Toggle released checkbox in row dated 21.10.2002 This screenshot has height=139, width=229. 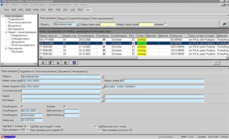pyautogui.click(x=104, y=47)
